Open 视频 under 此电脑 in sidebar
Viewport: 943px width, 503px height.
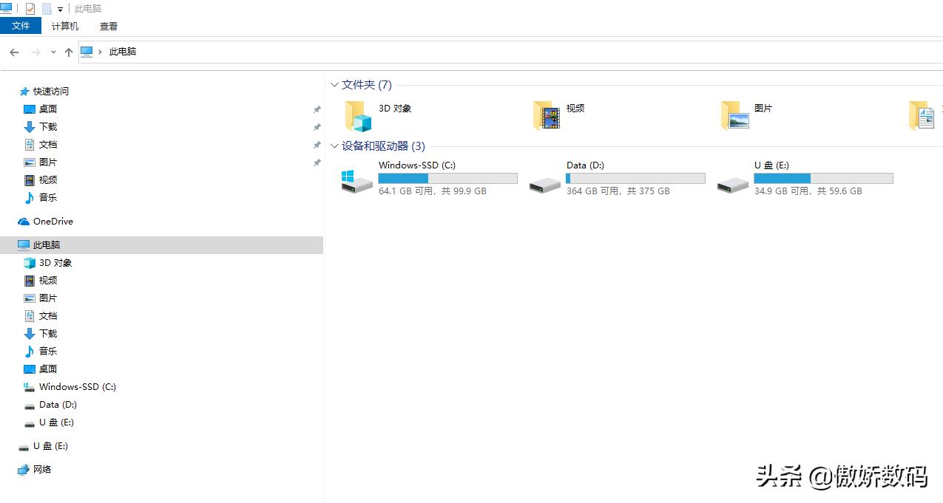pos(48,281)
